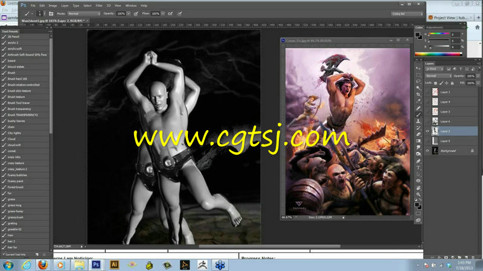The image size is (483, 271).
Task: Click tablet pressure for opacity icon
Action: [x=135, y=13]
